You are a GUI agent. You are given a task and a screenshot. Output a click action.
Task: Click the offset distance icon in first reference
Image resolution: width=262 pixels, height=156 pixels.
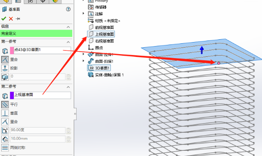point(5,77)
